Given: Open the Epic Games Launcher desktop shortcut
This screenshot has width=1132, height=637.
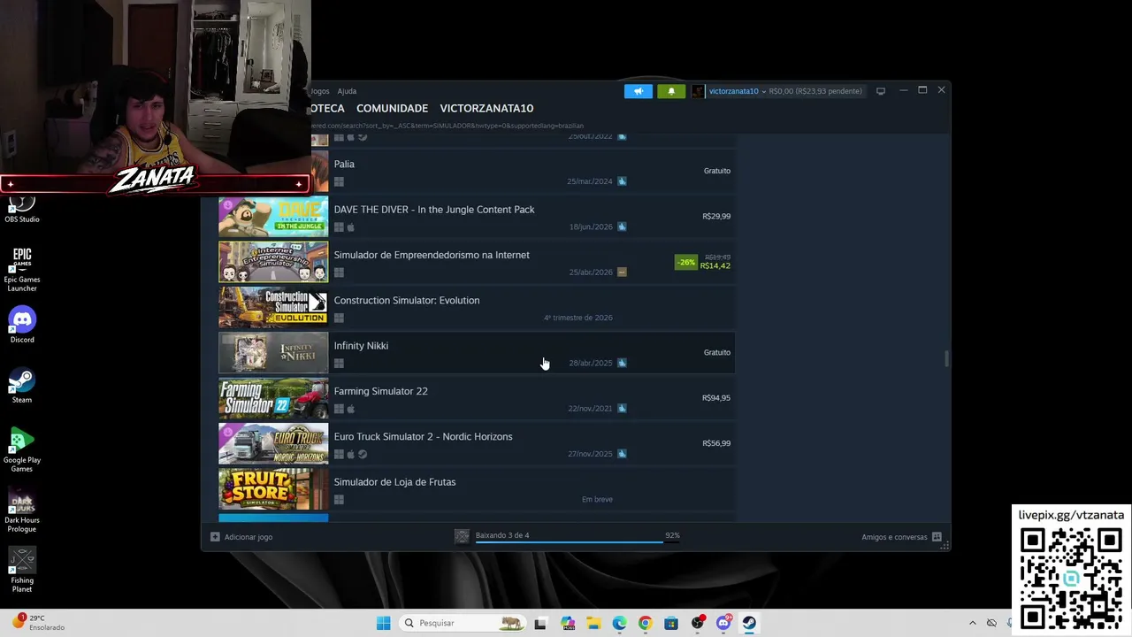Looking at the screenshot, I should tap(22, 269).
